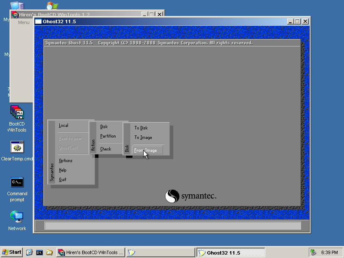344x258 pixels.
Task: Launch command prompt quick launch icon
Action: coord(39,252)
